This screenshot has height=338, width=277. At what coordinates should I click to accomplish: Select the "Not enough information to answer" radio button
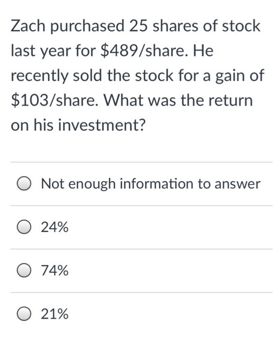pos(24,183)
